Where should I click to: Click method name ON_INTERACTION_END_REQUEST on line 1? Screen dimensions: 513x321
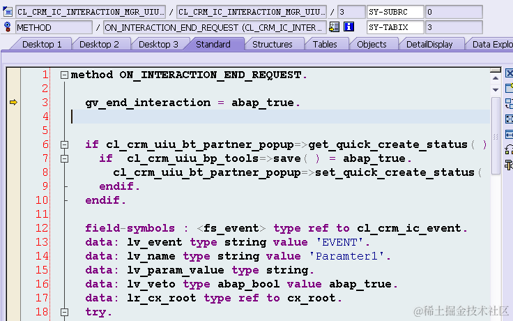[210, 75]
